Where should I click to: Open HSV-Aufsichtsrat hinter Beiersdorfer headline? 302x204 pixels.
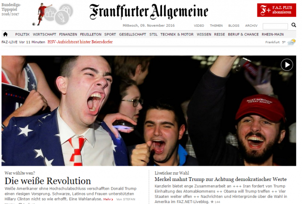80,42
